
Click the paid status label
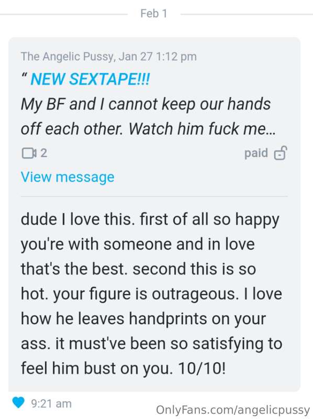coord(256,153)
